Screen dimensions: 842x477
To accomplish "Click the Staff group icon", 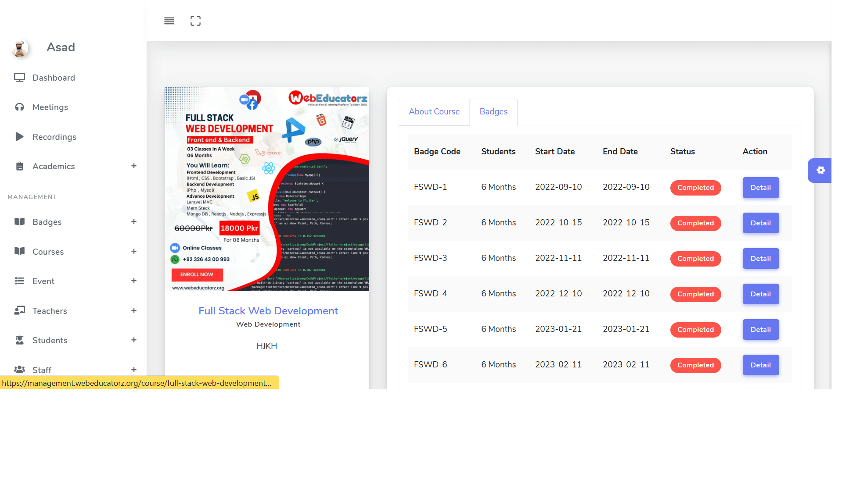I will click(19, 370).
